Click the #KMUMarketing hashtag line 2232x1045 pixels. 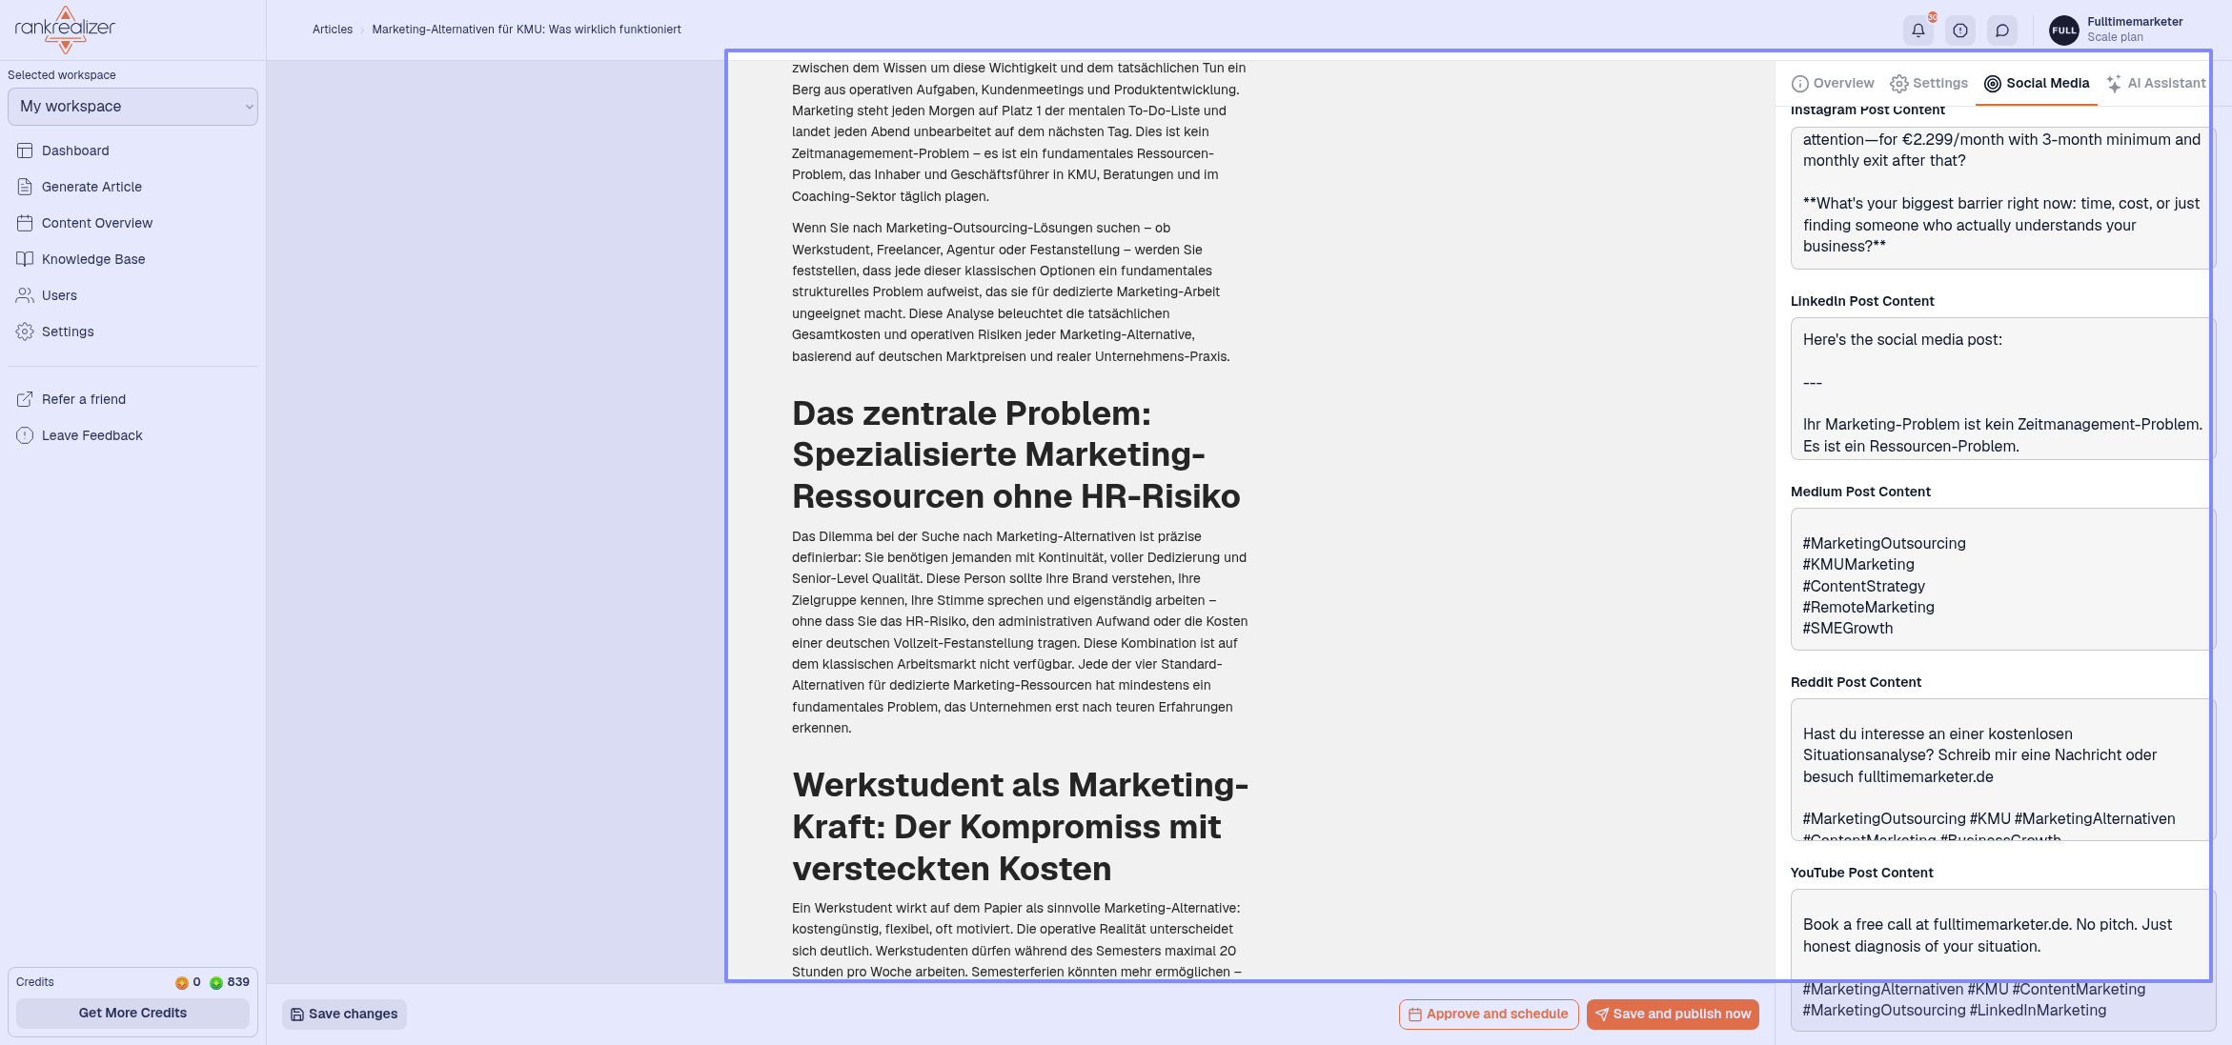pos(1857,564)
